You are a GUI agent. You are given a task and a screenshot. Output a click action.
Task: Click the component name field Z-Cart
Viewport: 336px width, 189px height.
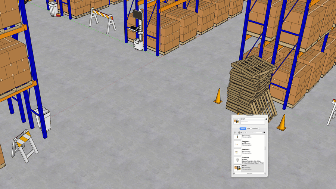tap(252, 119)
